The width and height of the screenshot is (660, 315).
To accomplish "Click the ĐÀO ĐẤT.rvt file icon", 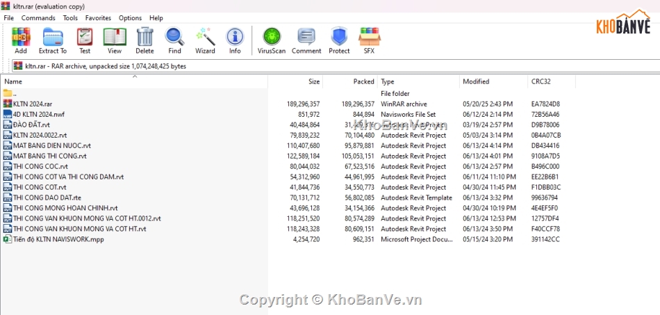I will (7, 124).
